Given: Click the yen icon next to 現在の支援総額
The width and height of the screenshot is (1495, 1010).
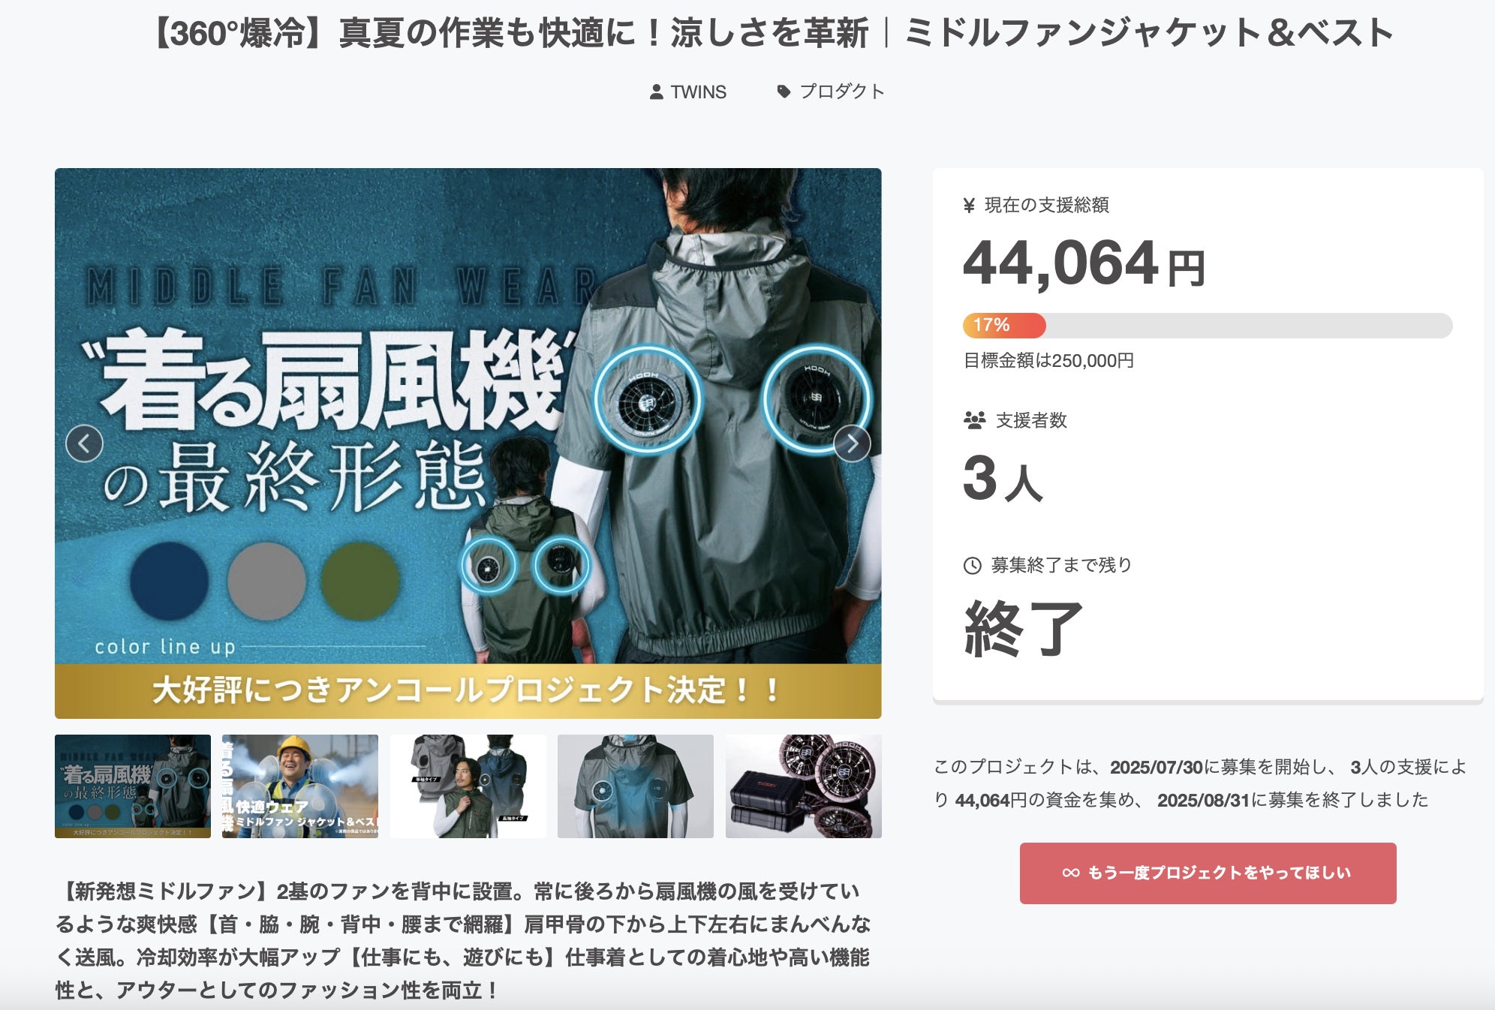Looking at the screenshot, I should click(969, 206).
